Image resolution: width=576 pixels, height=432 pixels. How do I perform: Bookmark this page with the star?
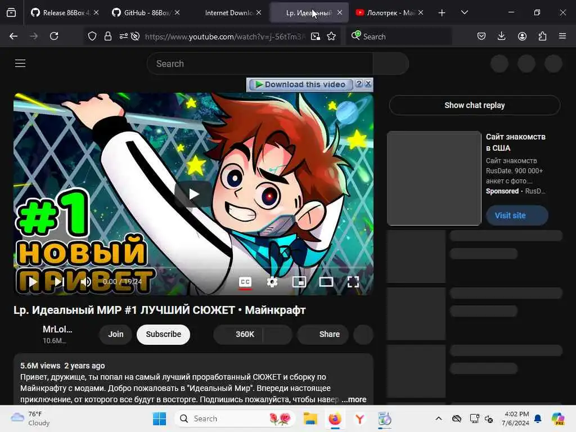[x=331, y=36]
